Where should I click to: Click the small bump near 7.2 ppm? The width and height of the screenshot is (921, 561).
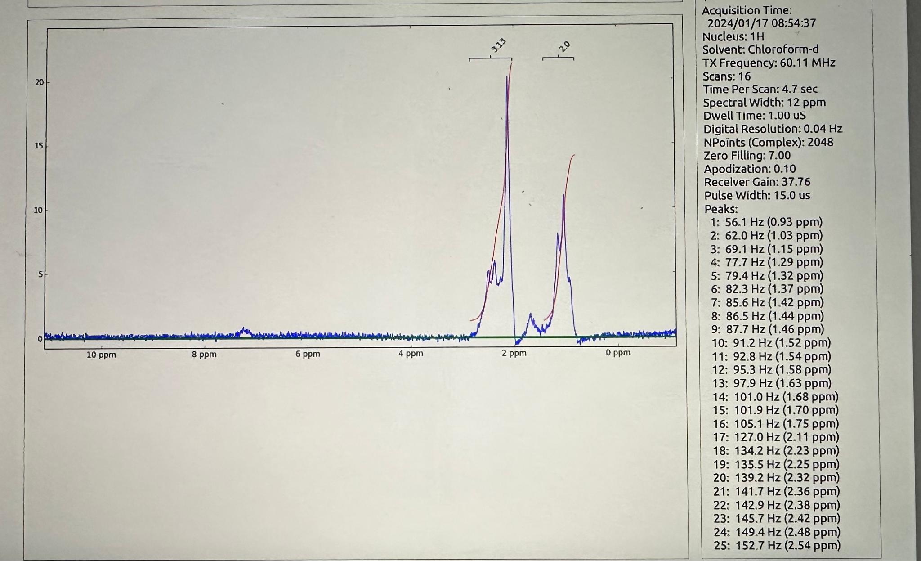click(244, 331)
